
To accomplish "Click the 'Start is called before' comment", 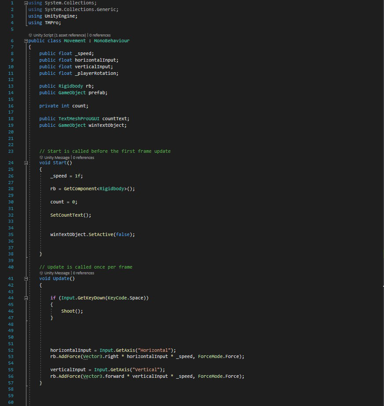I will (x=105, y=151).
